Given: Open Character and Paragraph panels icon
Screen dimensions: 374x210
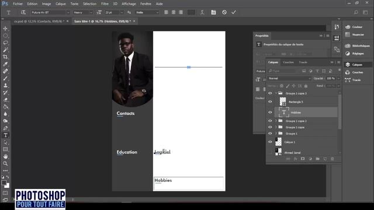Looking at the screenshot, I should point(213,12).
